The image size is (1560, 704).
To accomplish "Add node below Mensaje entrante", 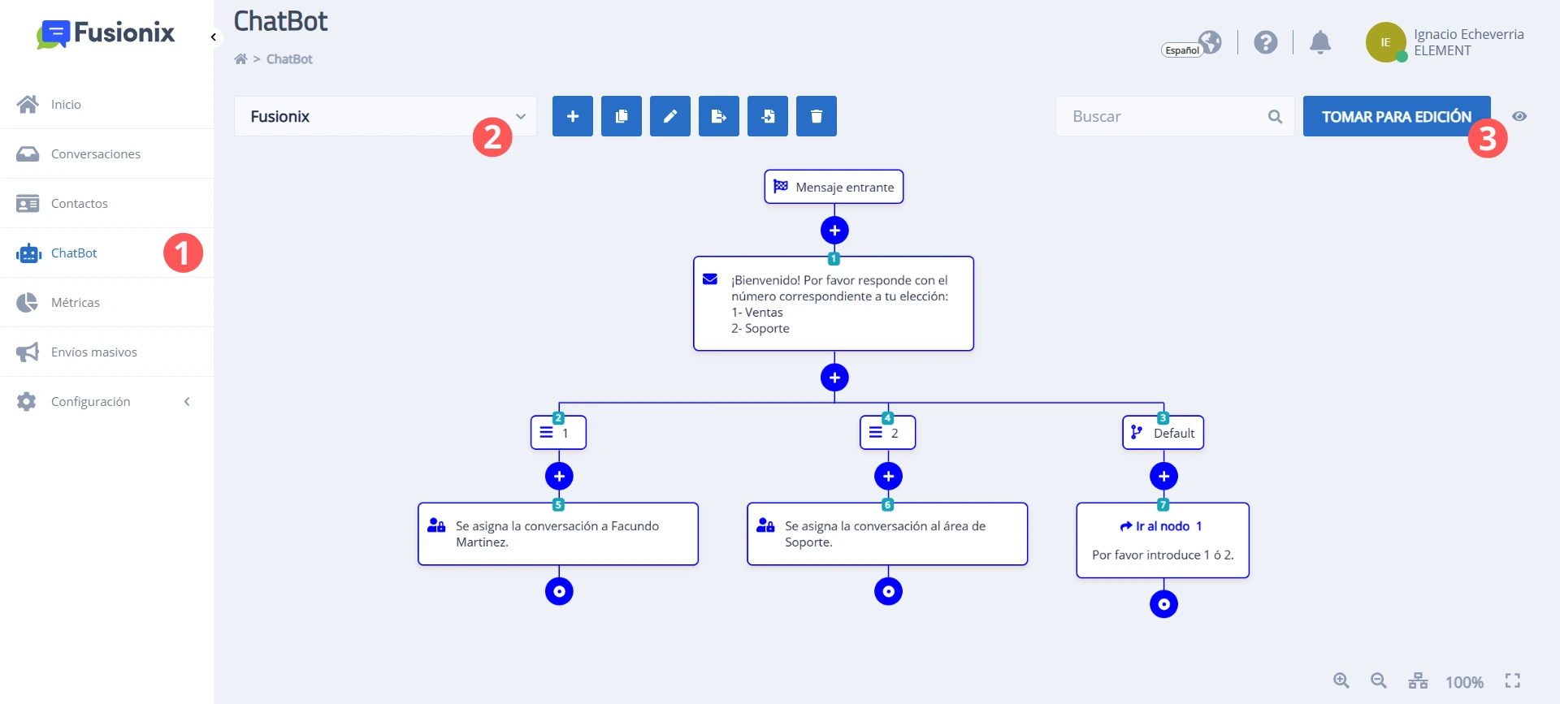I will [834, 231].
